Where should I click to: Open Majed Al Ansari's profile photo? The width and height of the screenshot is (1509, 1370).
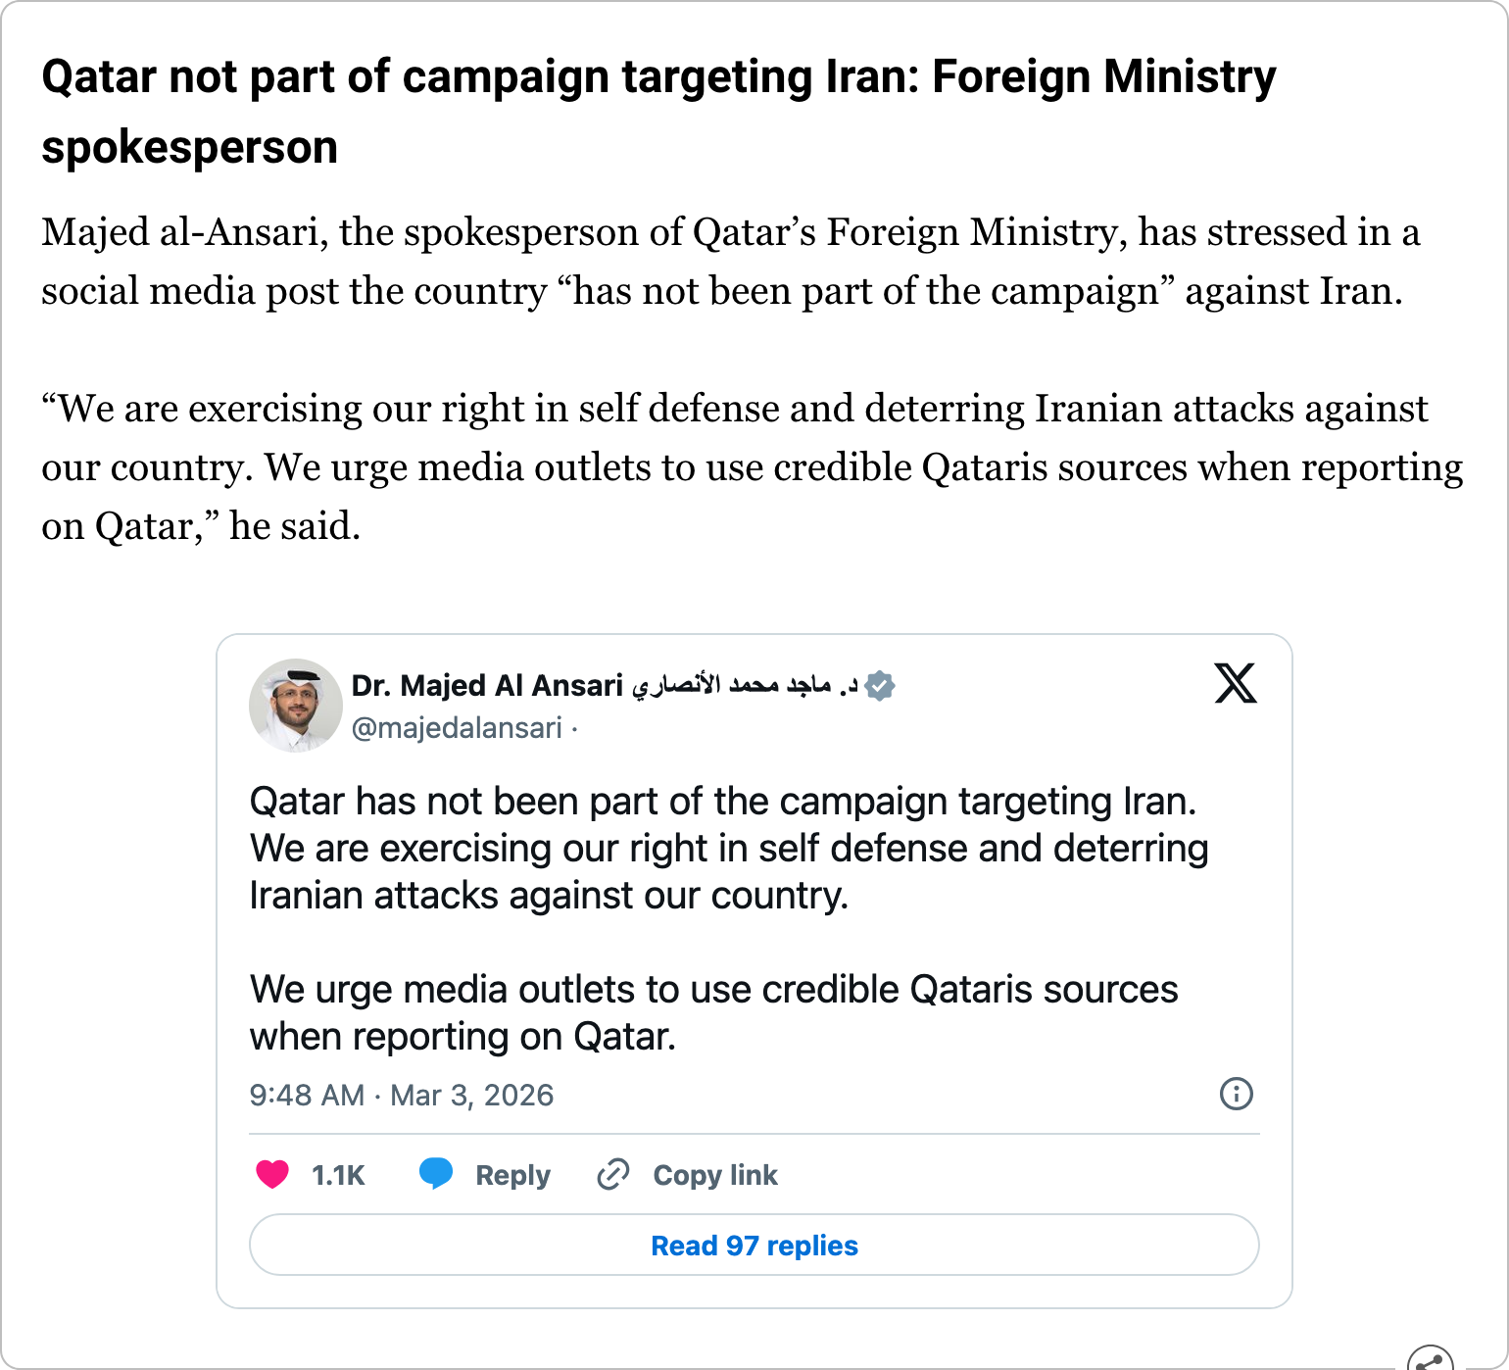(x=296, y=706)
